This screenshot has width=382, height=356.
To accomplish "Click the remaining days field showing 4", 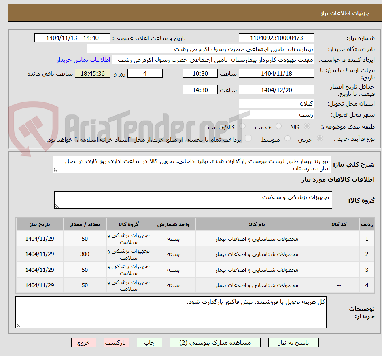I will [x=145, y=73].
